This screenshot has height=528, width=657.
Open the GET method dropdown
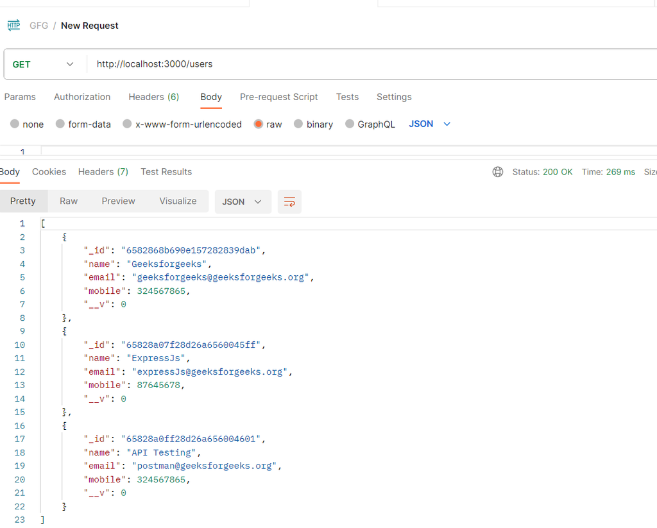click(44, 64)
